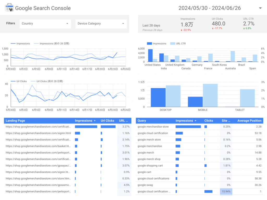Click the 6.8% CTR increase indicator

[x=247, y=28]
